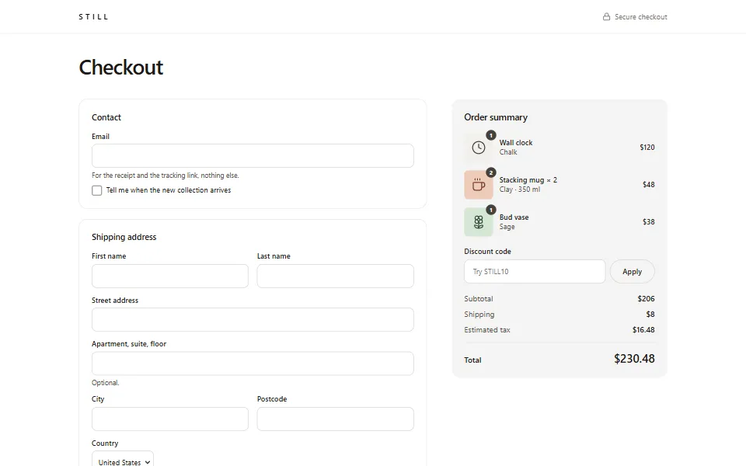
Task: Click the 'Contact' section heading
Action: 106,117
